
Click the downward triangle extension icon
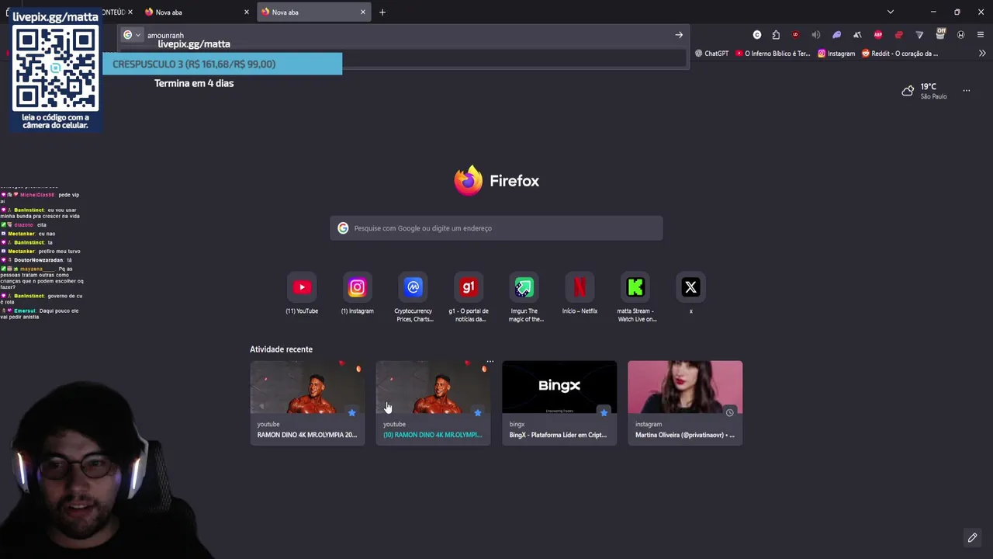[919, 35]
